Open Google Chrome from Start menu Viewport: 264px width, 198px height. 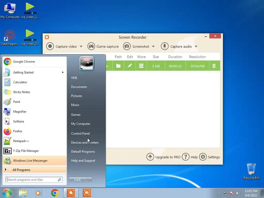tap(35, 62)
